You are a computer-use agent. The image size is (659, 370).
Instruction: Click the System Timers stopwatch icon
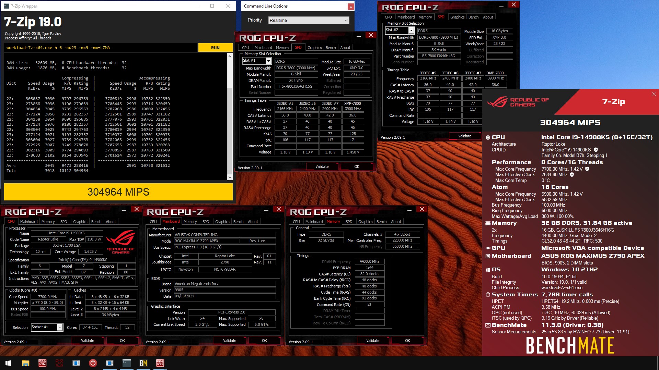(x=488, y=295)
